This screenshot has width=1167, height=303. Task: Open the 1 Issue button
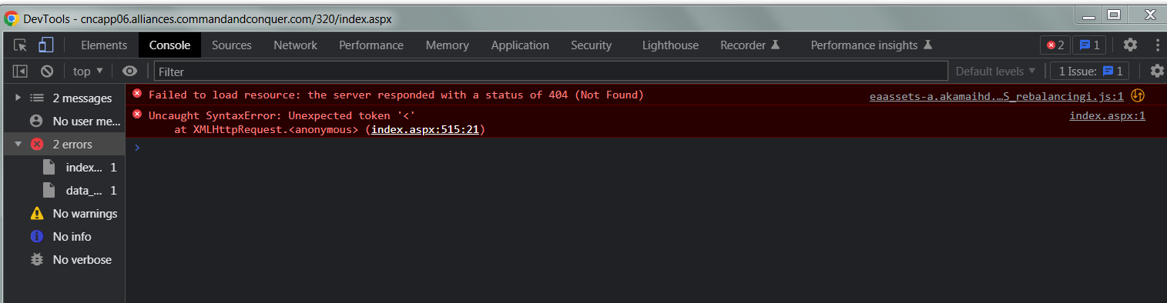point(1089,71)
